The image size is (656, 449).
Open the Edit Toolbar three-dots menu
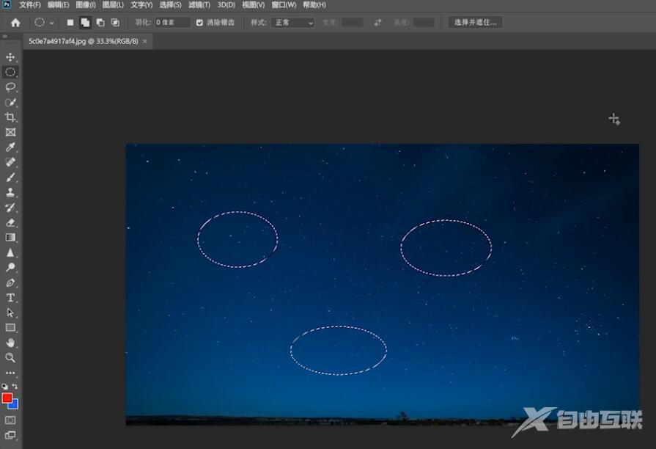click(x=10, y=373)
